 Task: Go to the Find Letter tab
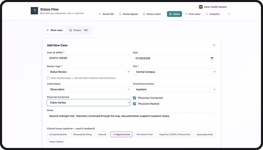pyautogui.click(x=193, y=14)
